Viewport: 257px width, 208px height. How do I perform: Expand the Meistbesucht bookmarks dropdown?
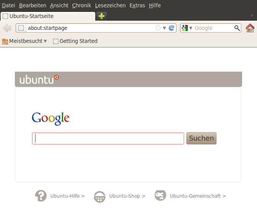[x=45, y=41]
